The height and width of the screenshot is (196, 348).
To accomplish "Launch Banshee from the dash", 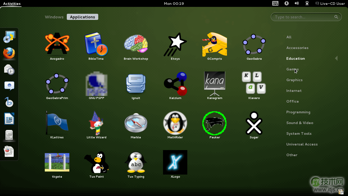I will pyautogui.click(x=9, y=102).
